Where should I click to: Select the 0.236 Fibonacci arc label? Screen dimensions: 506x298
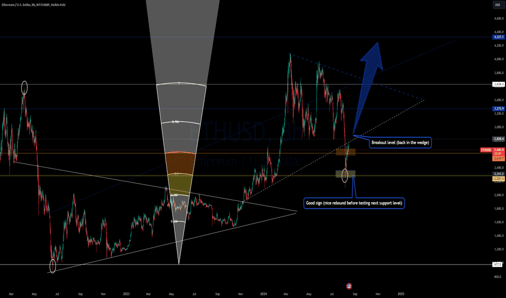click(174, 221)
